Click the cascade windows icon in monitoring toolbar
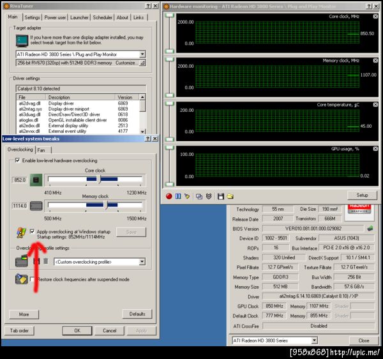The height and width of the screenshot is (359, 383). (x=199, y=196)
